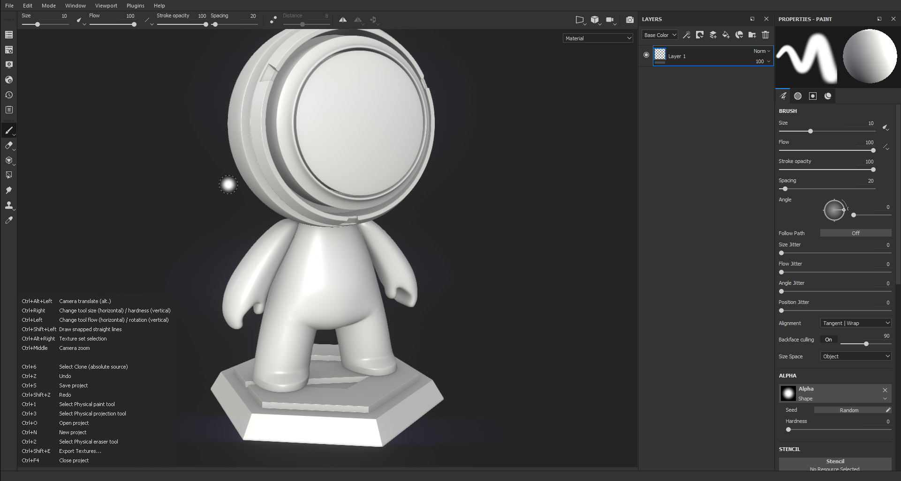
Task: Toggle pen pressure for brush Size
Action: click(886, 127)
